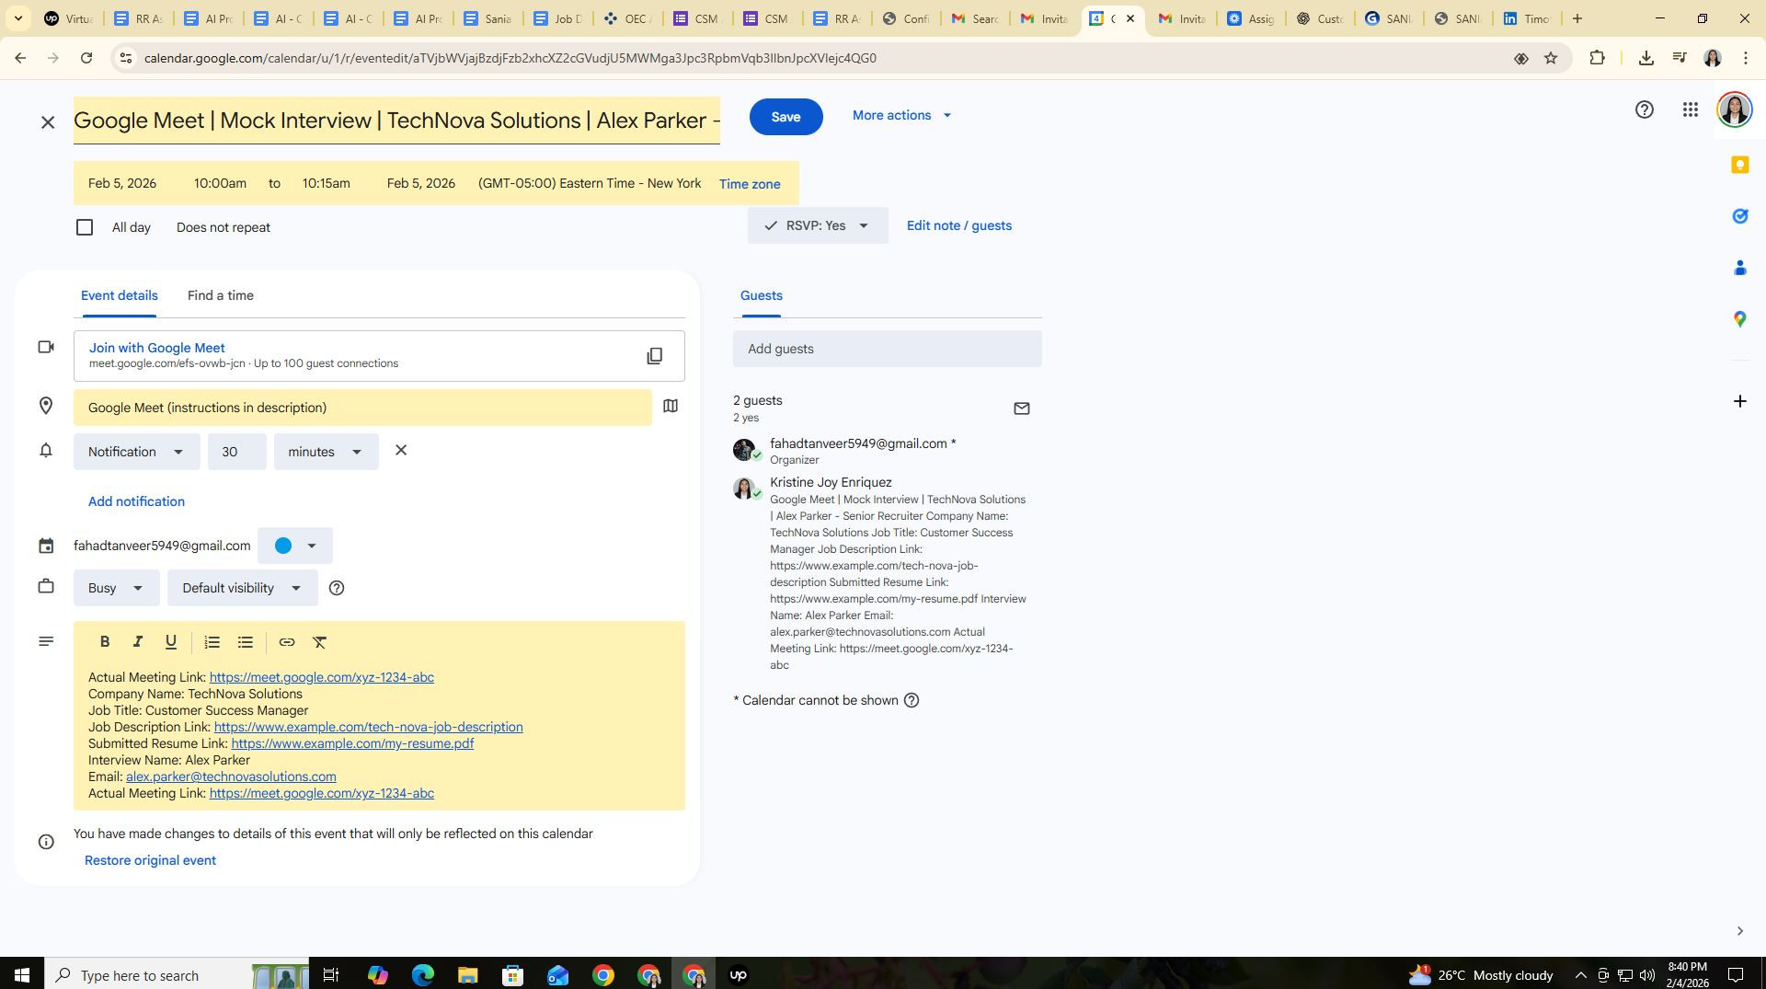Image resolution: width=1766 pixels, height=989 pixels.
Task: Bookmark this page with star icon
Action: [1551, 58]
